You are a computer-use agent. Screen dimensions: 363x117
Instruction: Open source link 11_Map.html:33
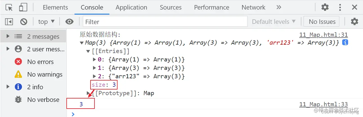[323, 104]
